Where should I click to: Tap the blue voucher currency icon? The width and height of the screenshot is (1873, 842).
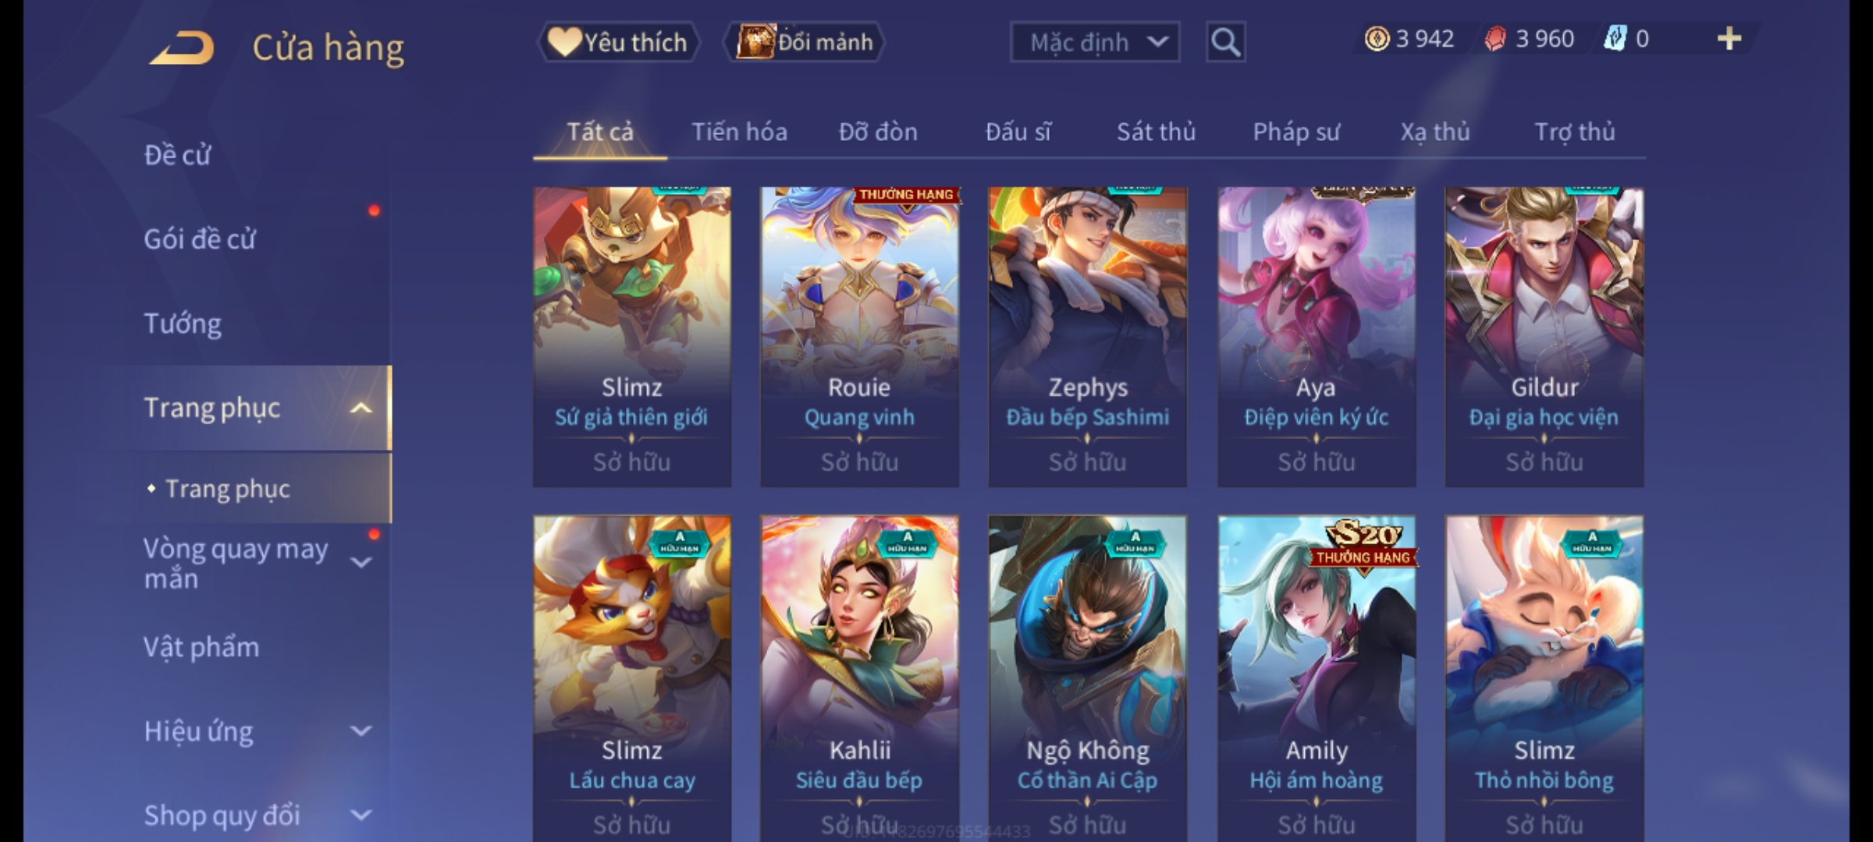coord(1615,39)
